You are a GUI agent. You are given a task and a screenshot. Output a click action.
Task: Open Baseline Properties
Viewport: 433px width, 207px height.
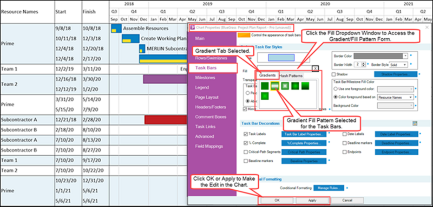[304, 161]
